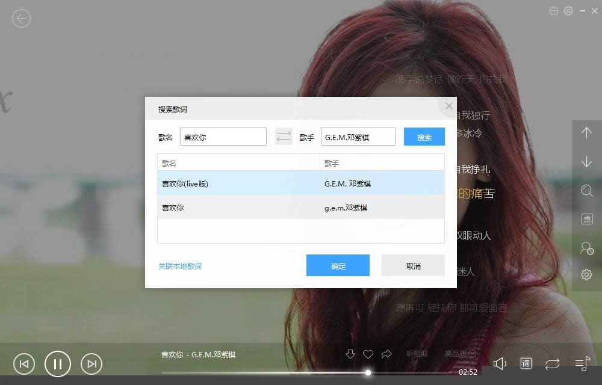Click the 歌名 input field
Viewport: 602px width, 385px height.
(x=223, y=137)
